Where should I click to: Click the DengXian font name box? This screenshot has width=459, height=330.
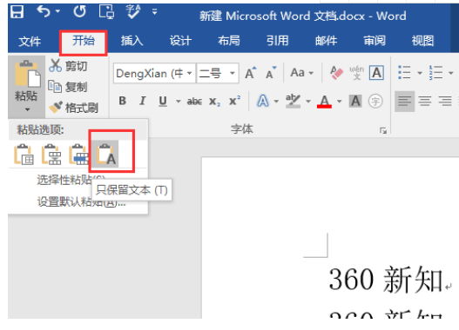[x=149, y=73]
